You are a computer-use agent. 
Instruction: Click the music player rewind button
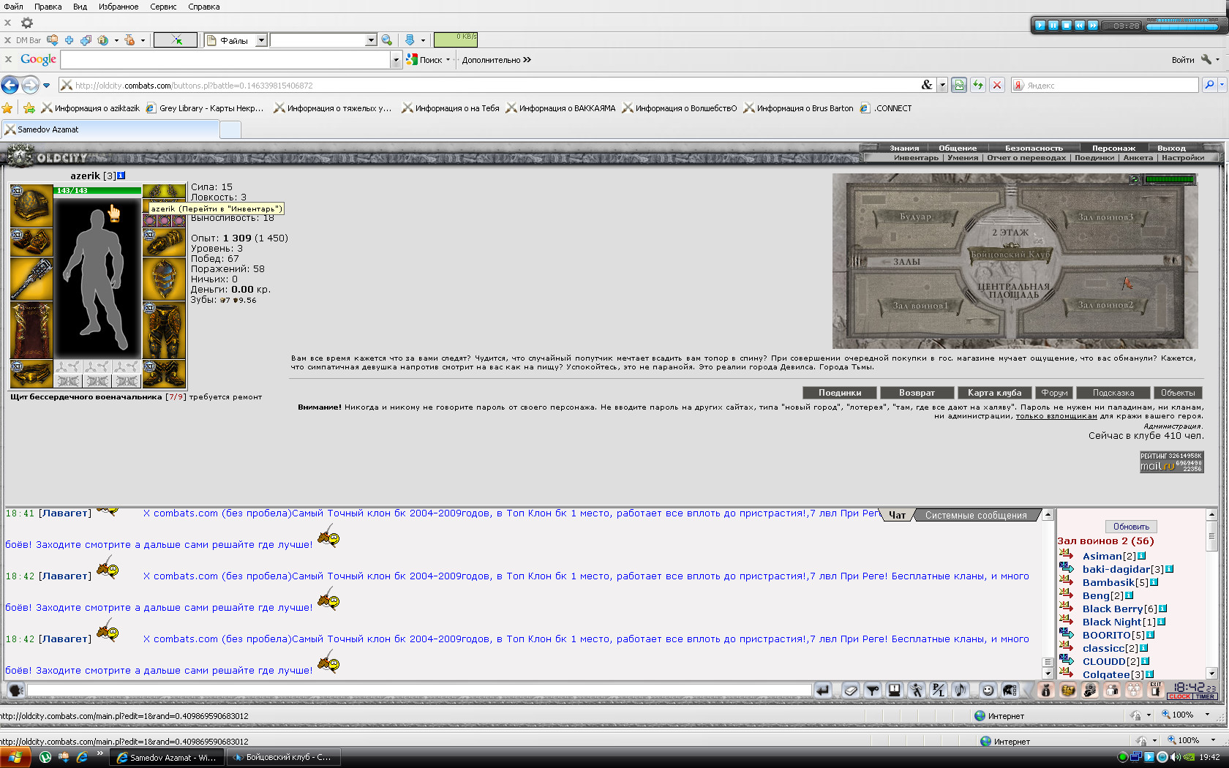(x=1080, y=26)
